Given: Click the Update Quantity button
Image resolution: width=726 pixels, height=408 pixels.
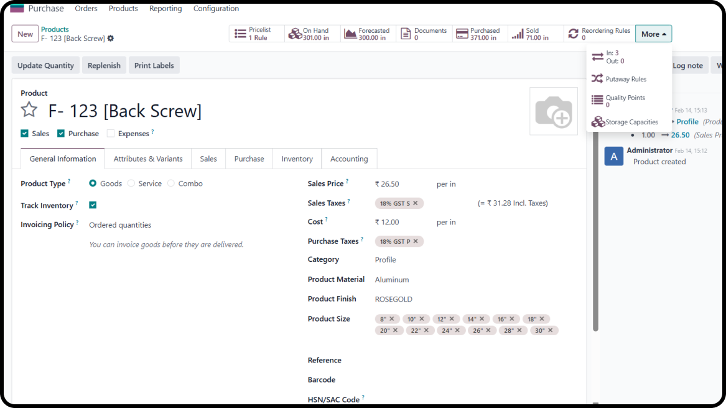Looking at the screenshot, I should click(x=45, y=65).
